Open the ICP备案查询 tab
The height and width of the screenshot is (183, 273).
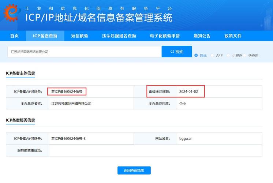pyautogui.click(x=45, y=36)
